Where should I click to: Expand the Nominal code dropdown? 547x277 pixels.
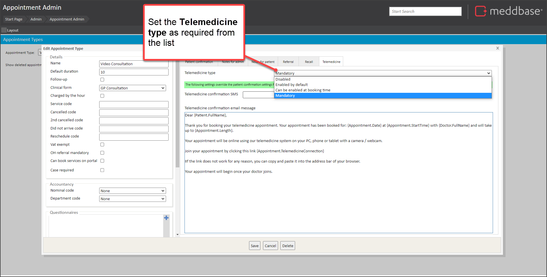(x=132, y=191)
